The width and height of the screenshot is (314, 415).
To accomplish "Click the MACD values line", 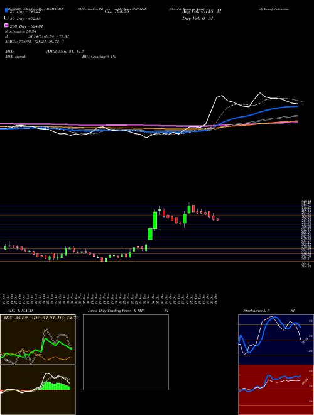I will (x=35, y=41).
